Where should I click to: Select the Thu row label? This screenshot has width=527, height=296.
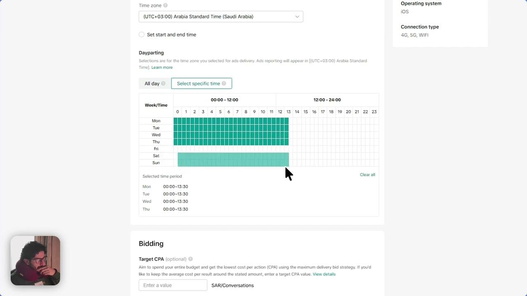(x=156, y=142)
